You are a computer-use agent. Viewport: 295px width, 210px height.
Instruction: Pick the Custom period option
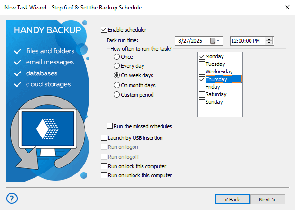pos(116,95)
